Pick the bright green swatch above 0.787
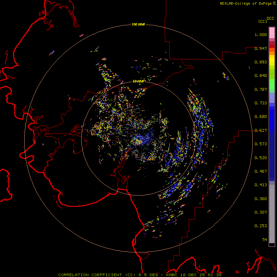277x277 pixels. [272, 84]
